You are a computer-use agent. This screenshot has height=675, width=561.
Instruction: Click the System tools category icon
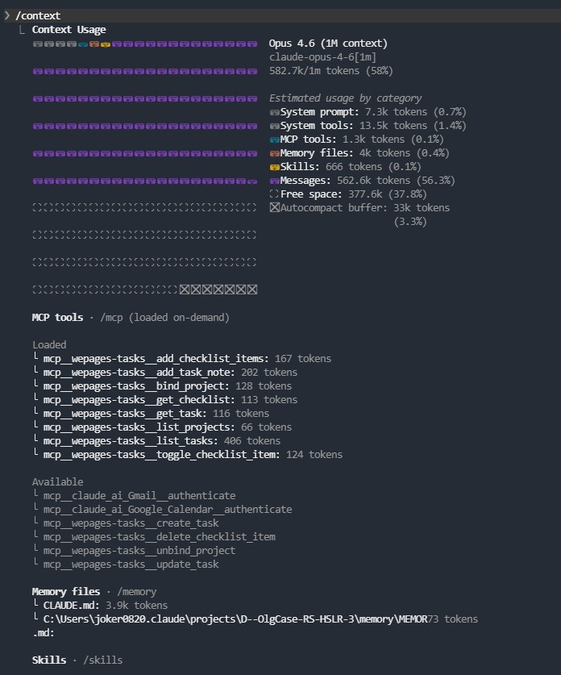tap(274, 126)
